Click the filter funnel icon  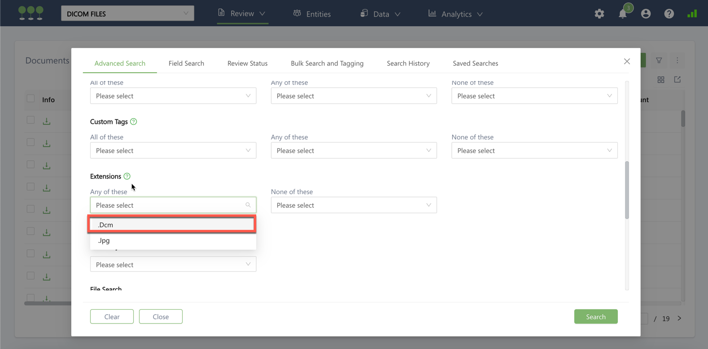pos(659,61)
